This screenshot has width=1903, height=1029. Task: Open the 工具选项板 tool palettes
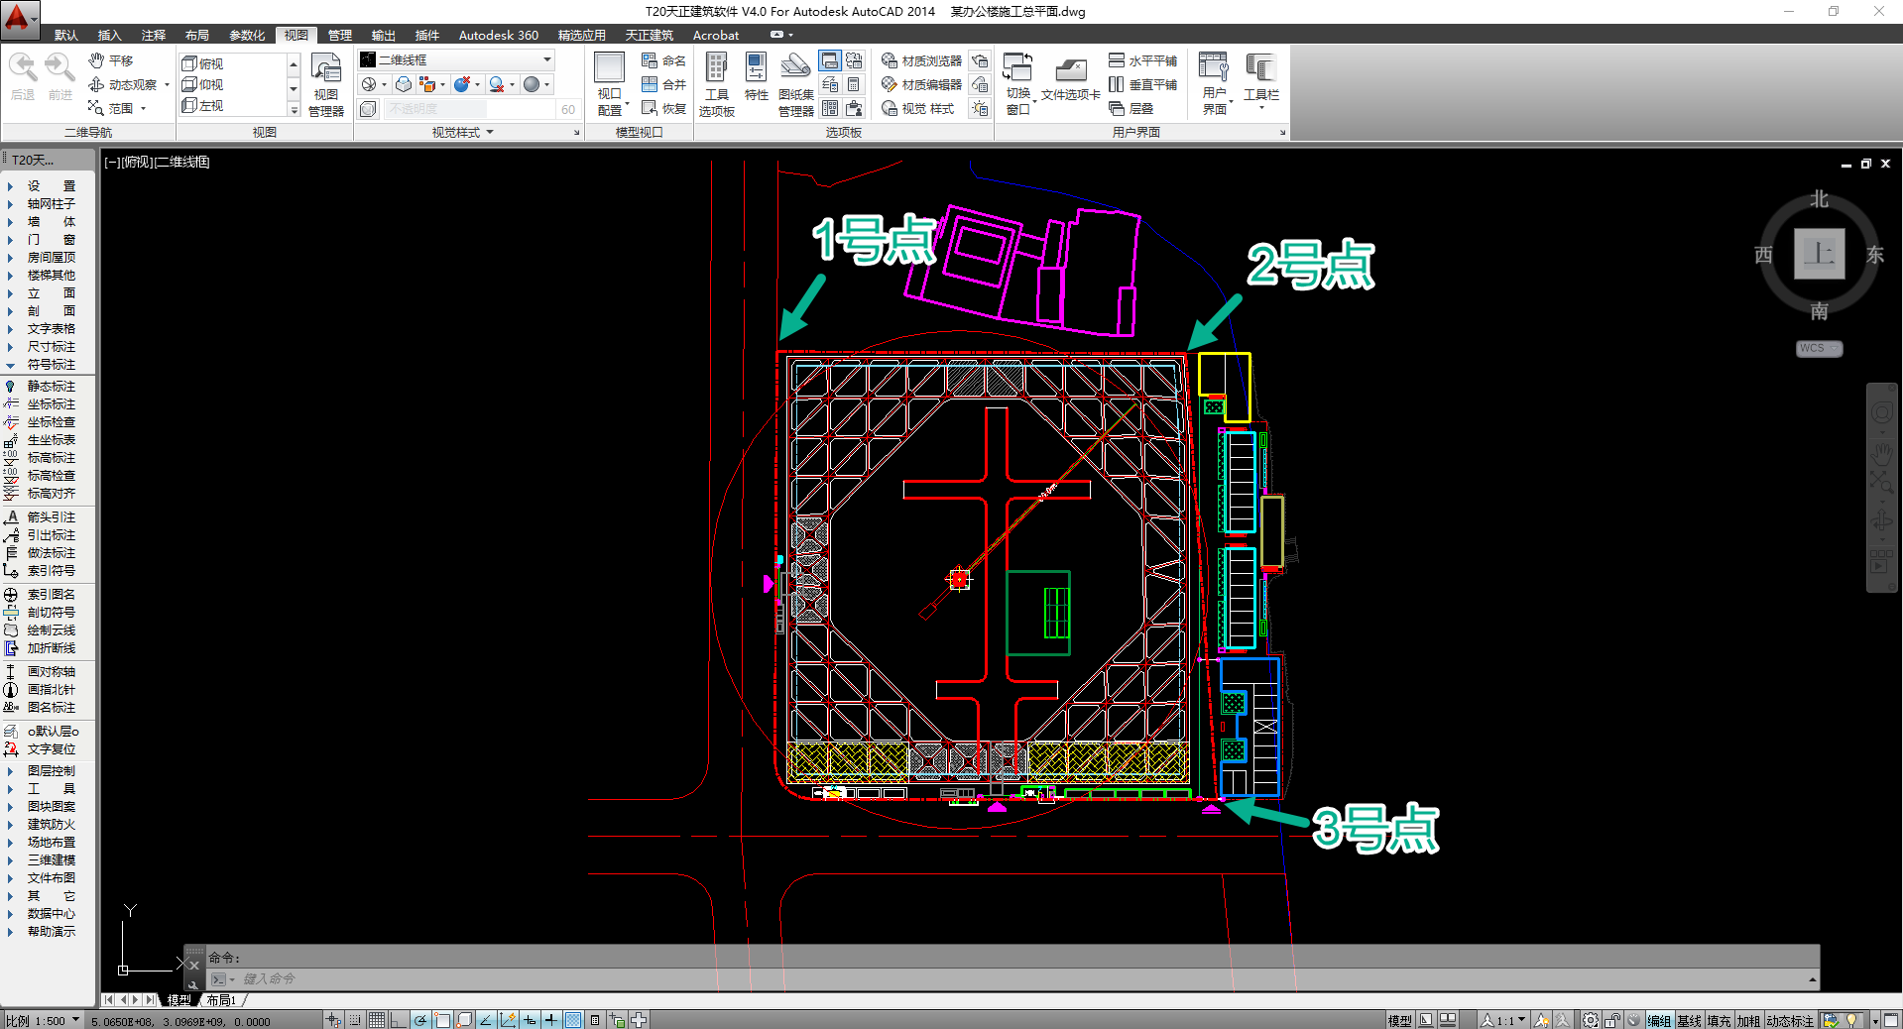(716, 85)
